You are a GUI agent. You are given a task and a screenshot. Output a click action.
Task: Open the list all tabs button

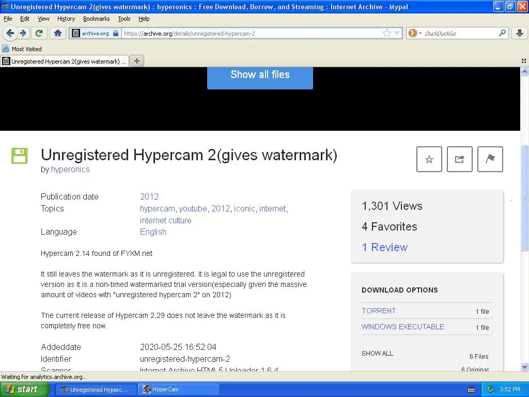(524, 61)
